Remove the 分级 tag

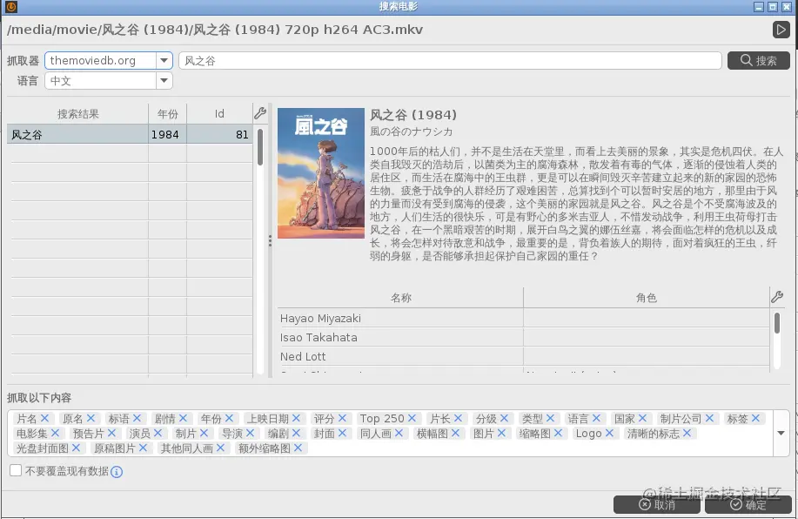point(504,418)
